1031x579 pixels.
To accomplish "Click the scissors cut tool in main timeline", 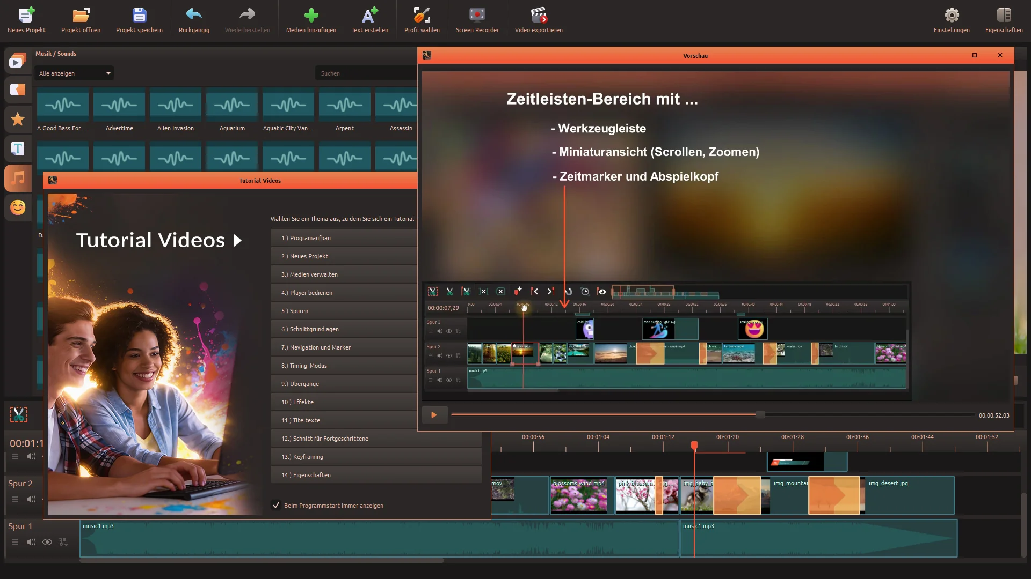I will 18,414.
